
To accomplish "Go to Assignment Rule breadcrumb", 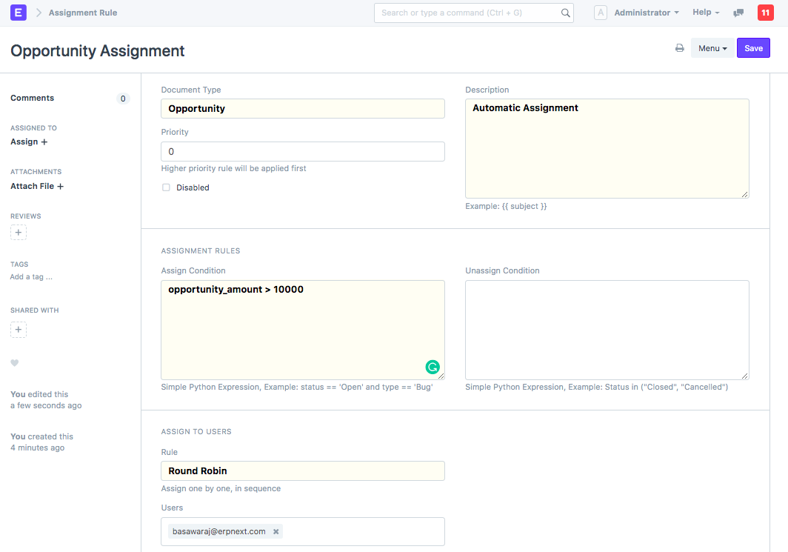I will tap(83, 13).
